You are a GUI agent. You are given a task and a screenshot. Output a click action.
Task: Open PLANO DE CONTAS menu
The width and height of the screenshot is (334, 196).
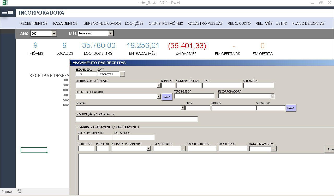308,23
